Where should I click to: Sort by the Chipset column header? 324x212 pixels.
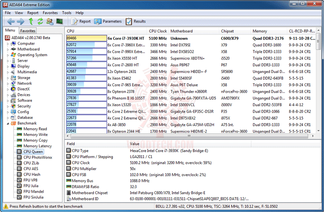coord(235,31)
